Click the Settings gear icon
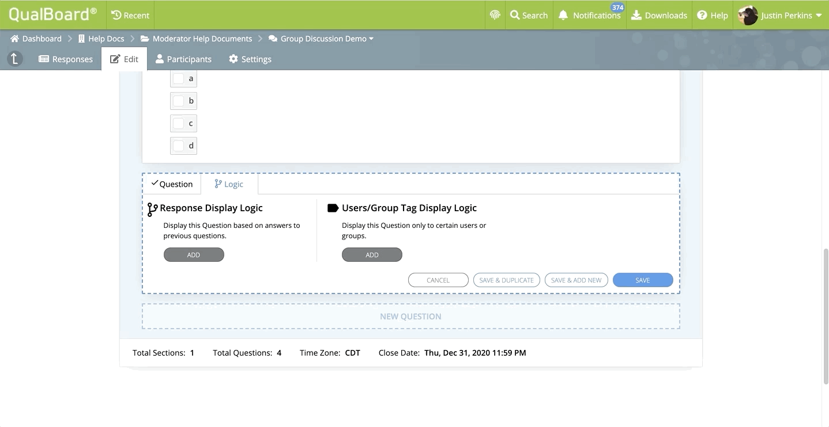829x427 pixels. click(233, 59)
